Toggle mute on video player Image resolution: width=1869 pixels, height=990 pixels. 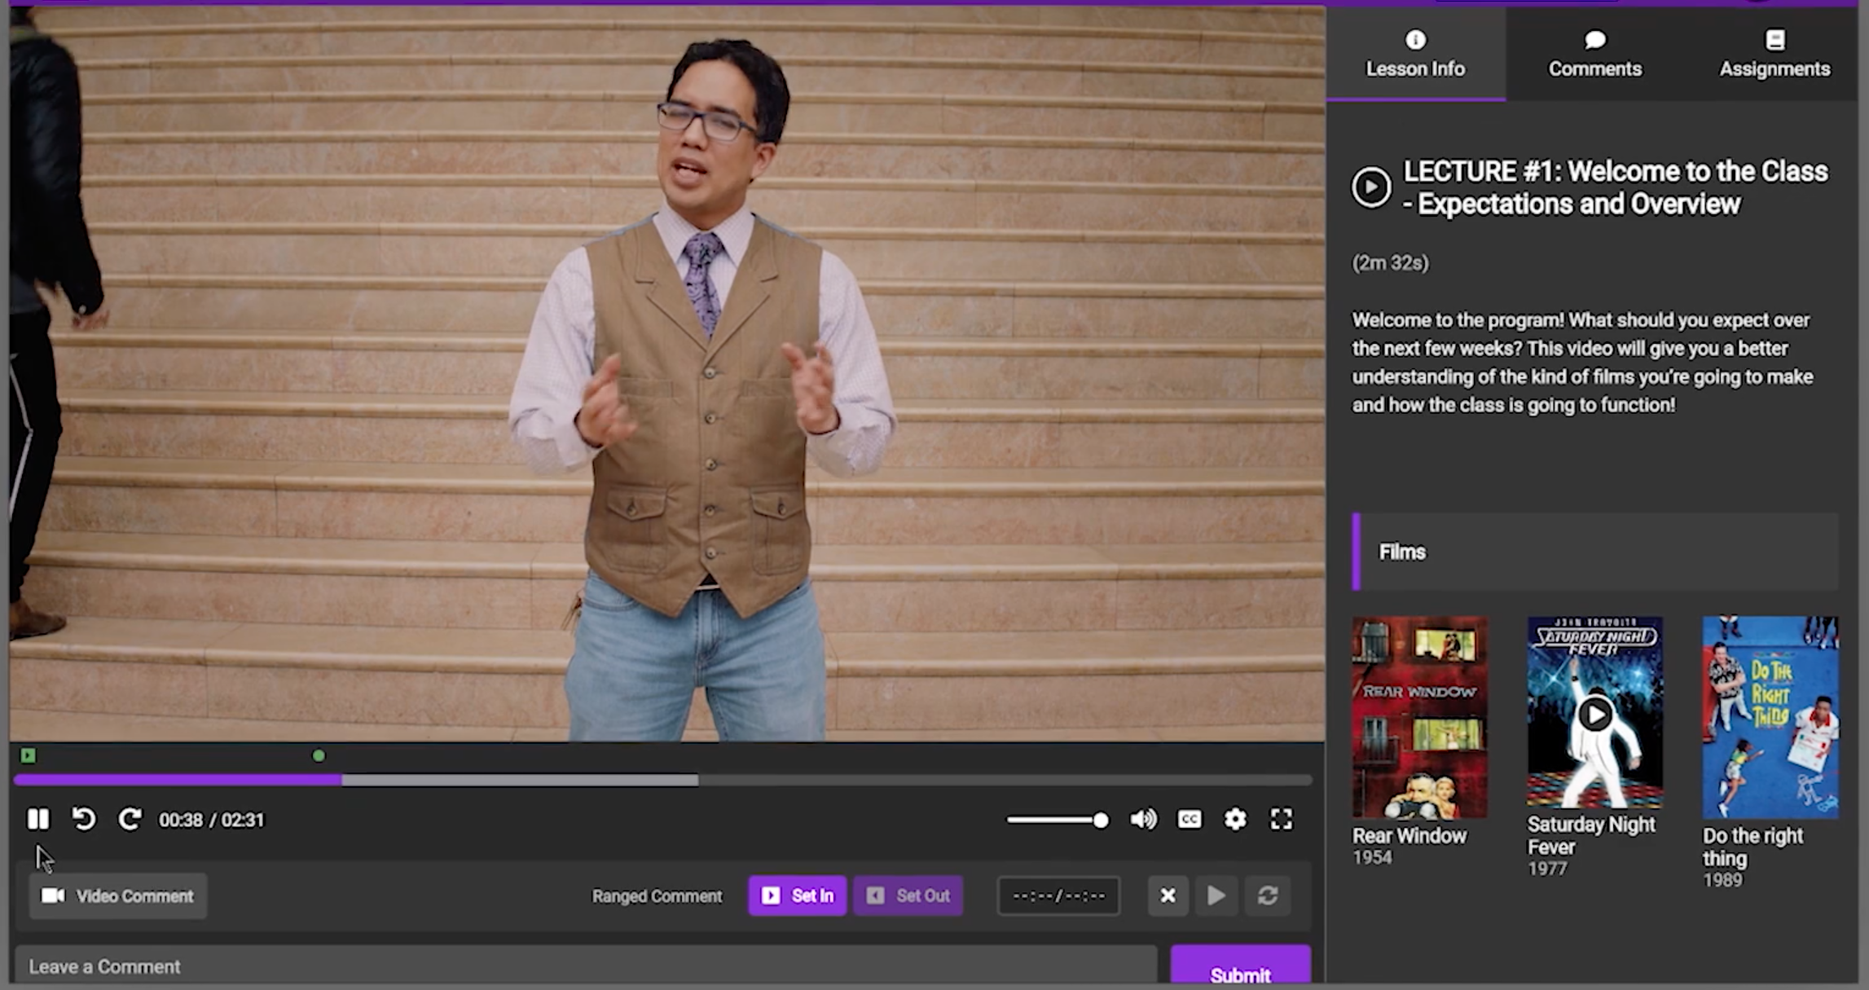click(1142, 820)
